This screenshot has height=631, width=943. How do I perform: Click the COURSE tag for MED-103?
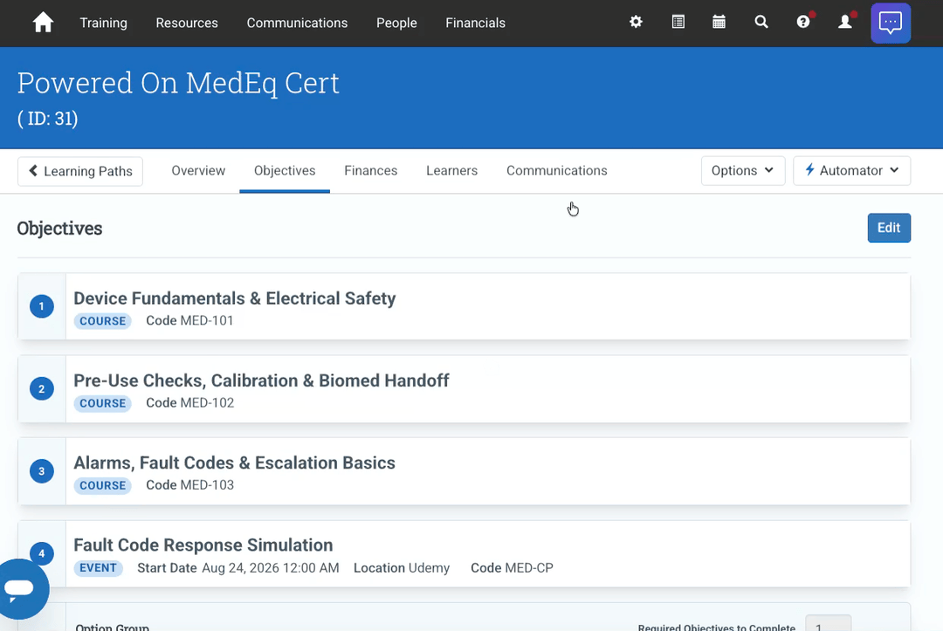click(x=102, y=485)
